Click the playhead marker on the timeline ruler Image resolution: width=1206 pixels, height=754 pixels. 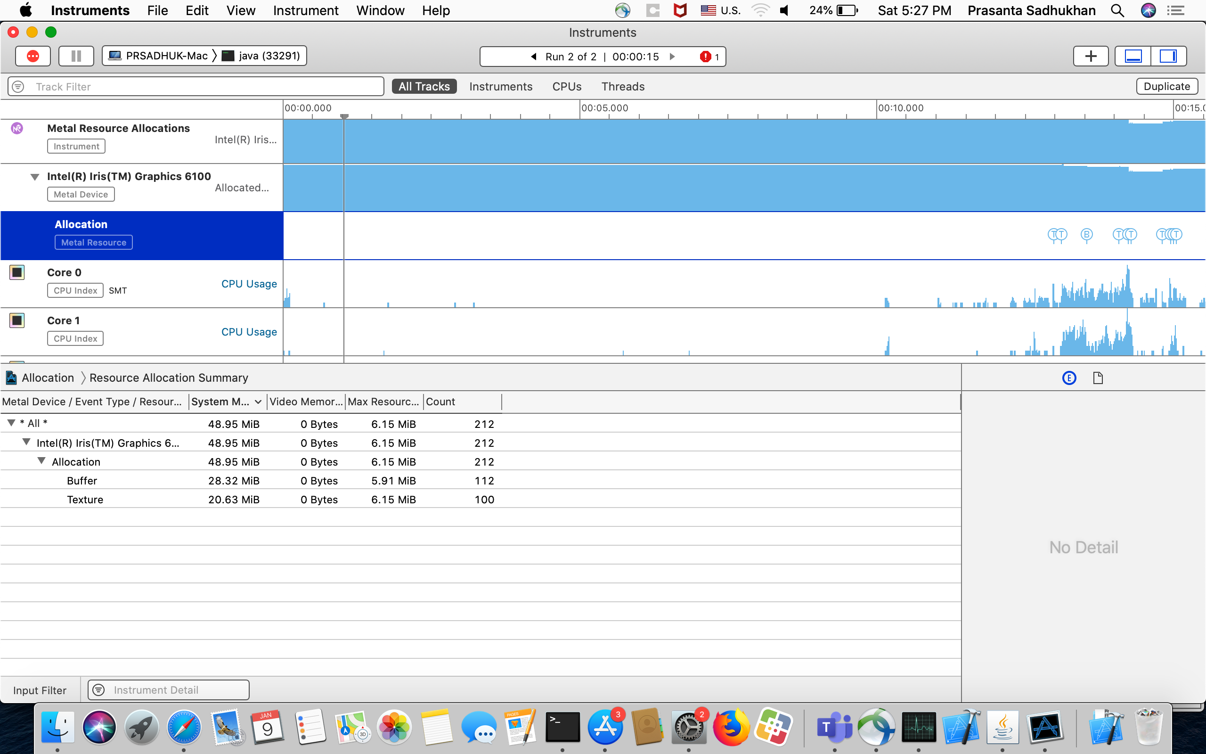pos(344,116)
